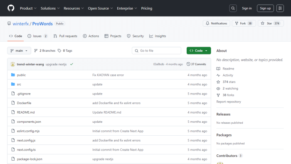291x164 pixels.
Task: Click the trend-winter-wang avatar
Action: point(12,64)
